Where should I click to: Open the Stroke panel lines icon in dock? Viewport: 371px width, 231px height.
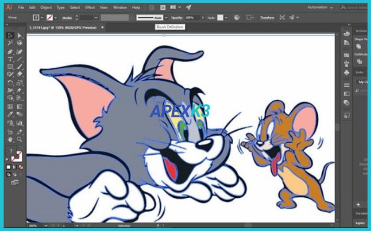(346, 85)
